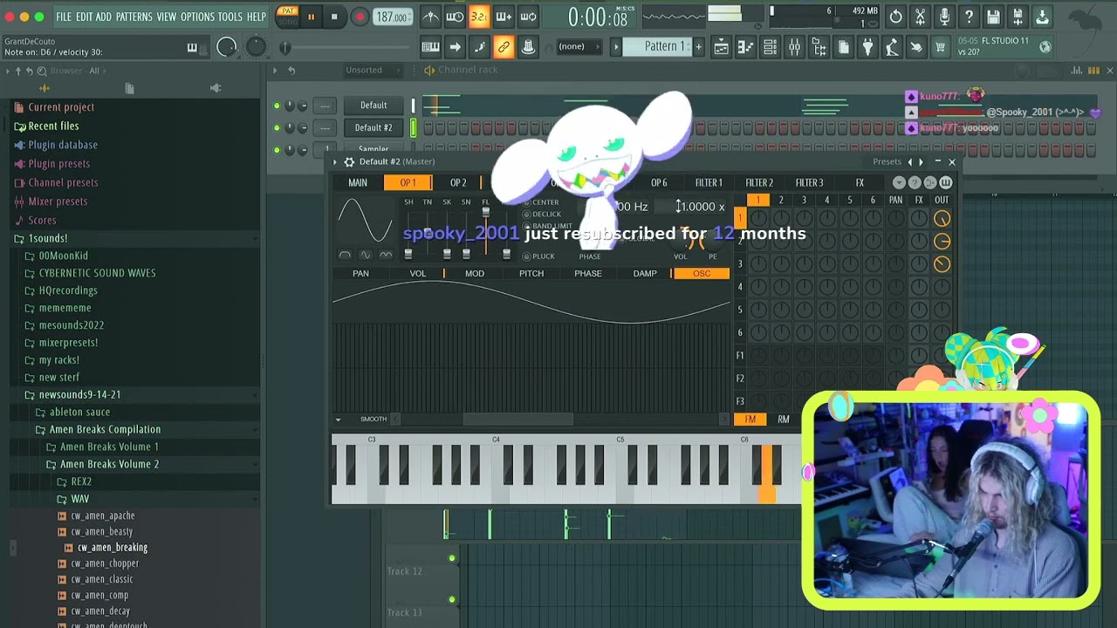Toggle the green mute LED of the Default channel

[277, 106]
